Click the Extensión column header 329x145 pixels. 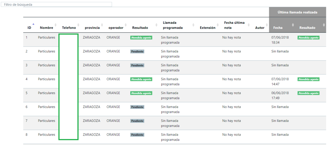point(208,28)
